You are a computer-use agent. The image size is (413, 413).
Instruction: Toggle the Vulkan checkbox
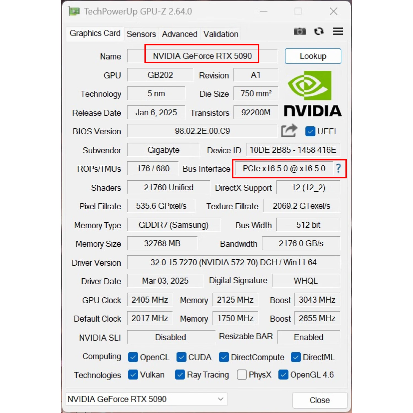133,375
